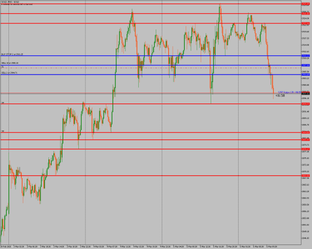
Task: Click the 28 Feb 2025 date on time axis
Action: coord(4,247)
